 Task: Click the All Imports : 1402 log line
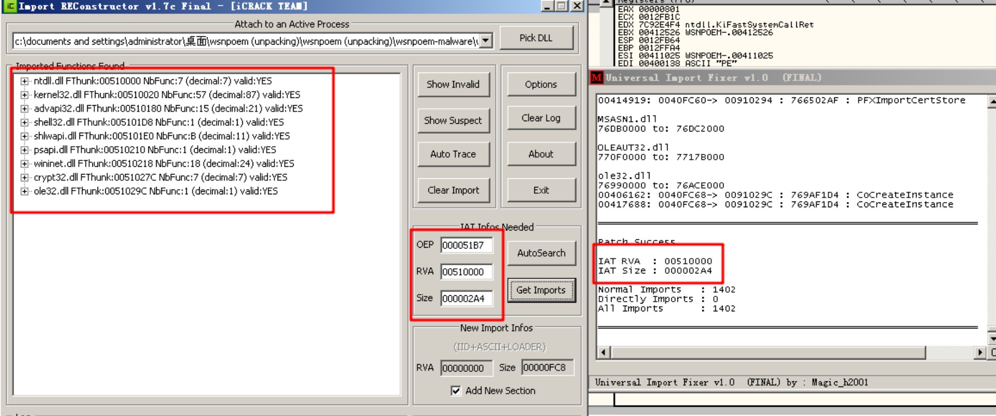(x=667, y=309)
